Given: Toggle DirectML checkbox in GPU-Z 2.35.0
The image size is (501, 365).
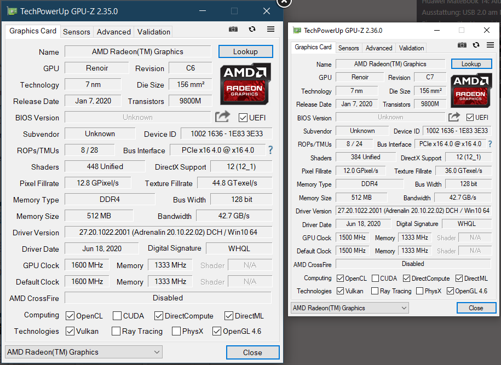Looking at the screenshot, I should (x=229, y=316).
